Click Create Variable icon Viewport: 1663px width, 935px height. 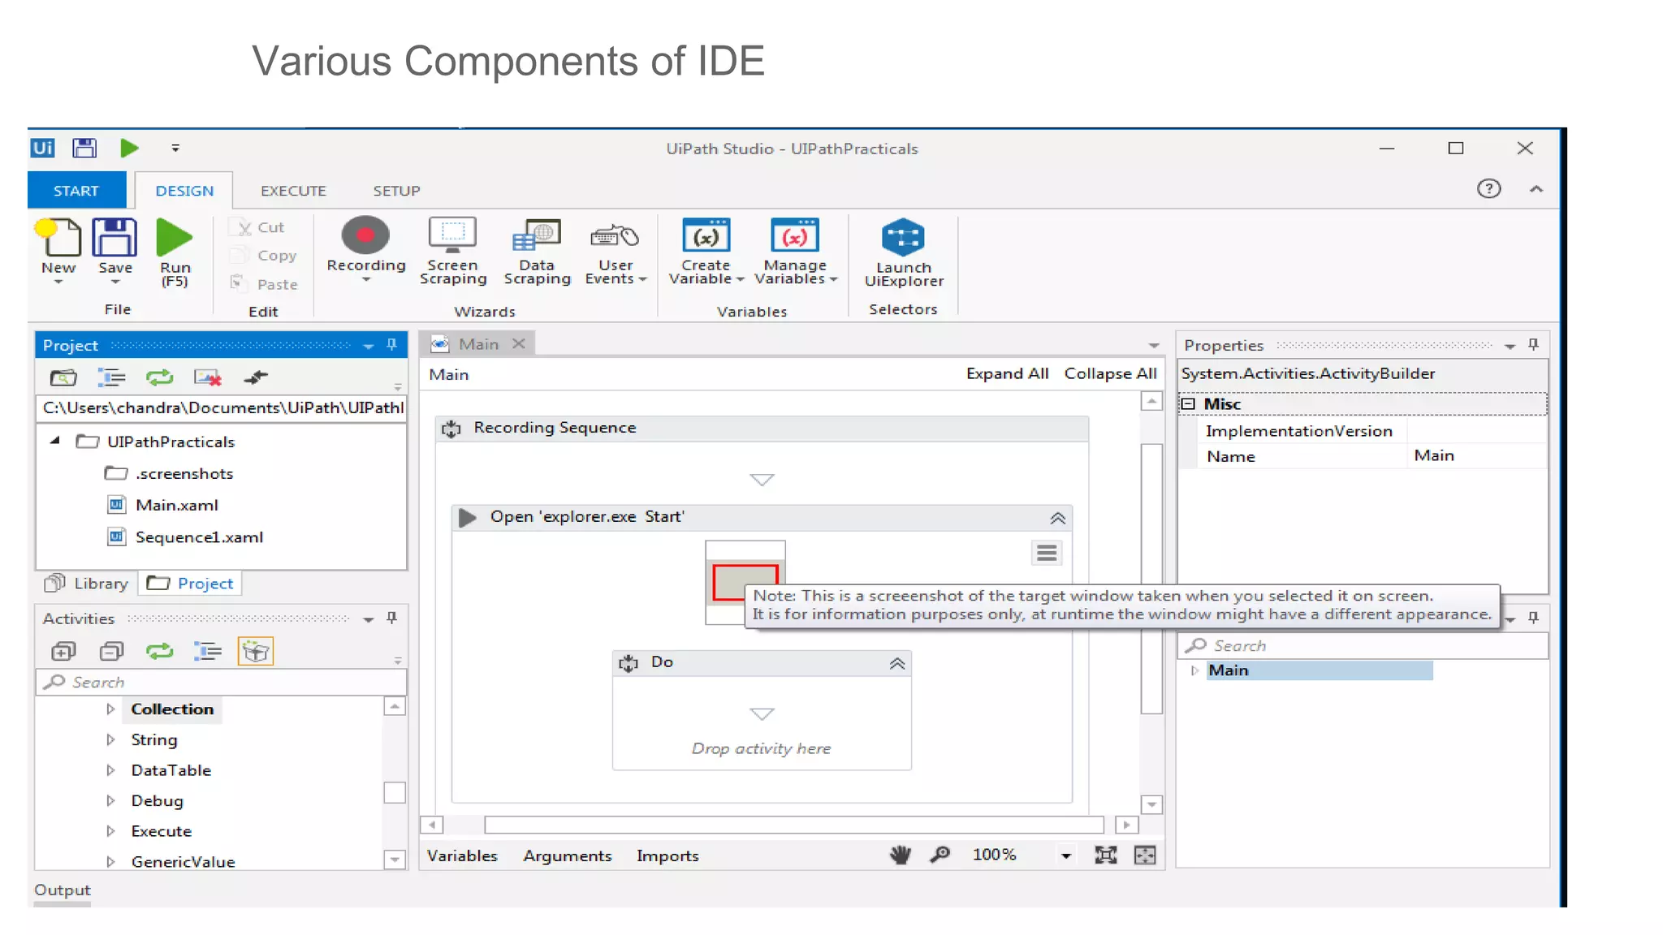pos(706,236)
